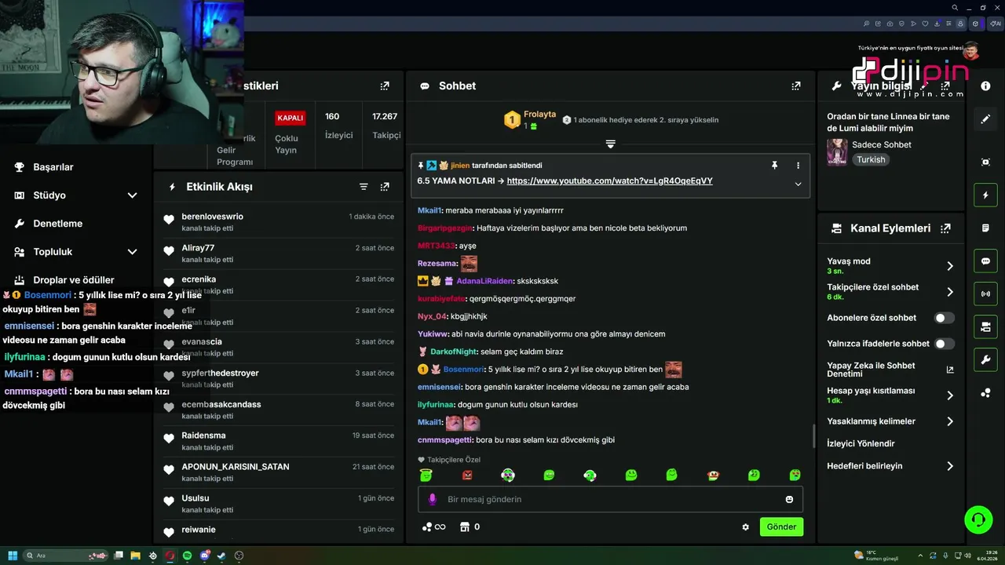Click the pencil edit icon in sidebar
This screenshot has width=1005, height=565.
point(985,119)
